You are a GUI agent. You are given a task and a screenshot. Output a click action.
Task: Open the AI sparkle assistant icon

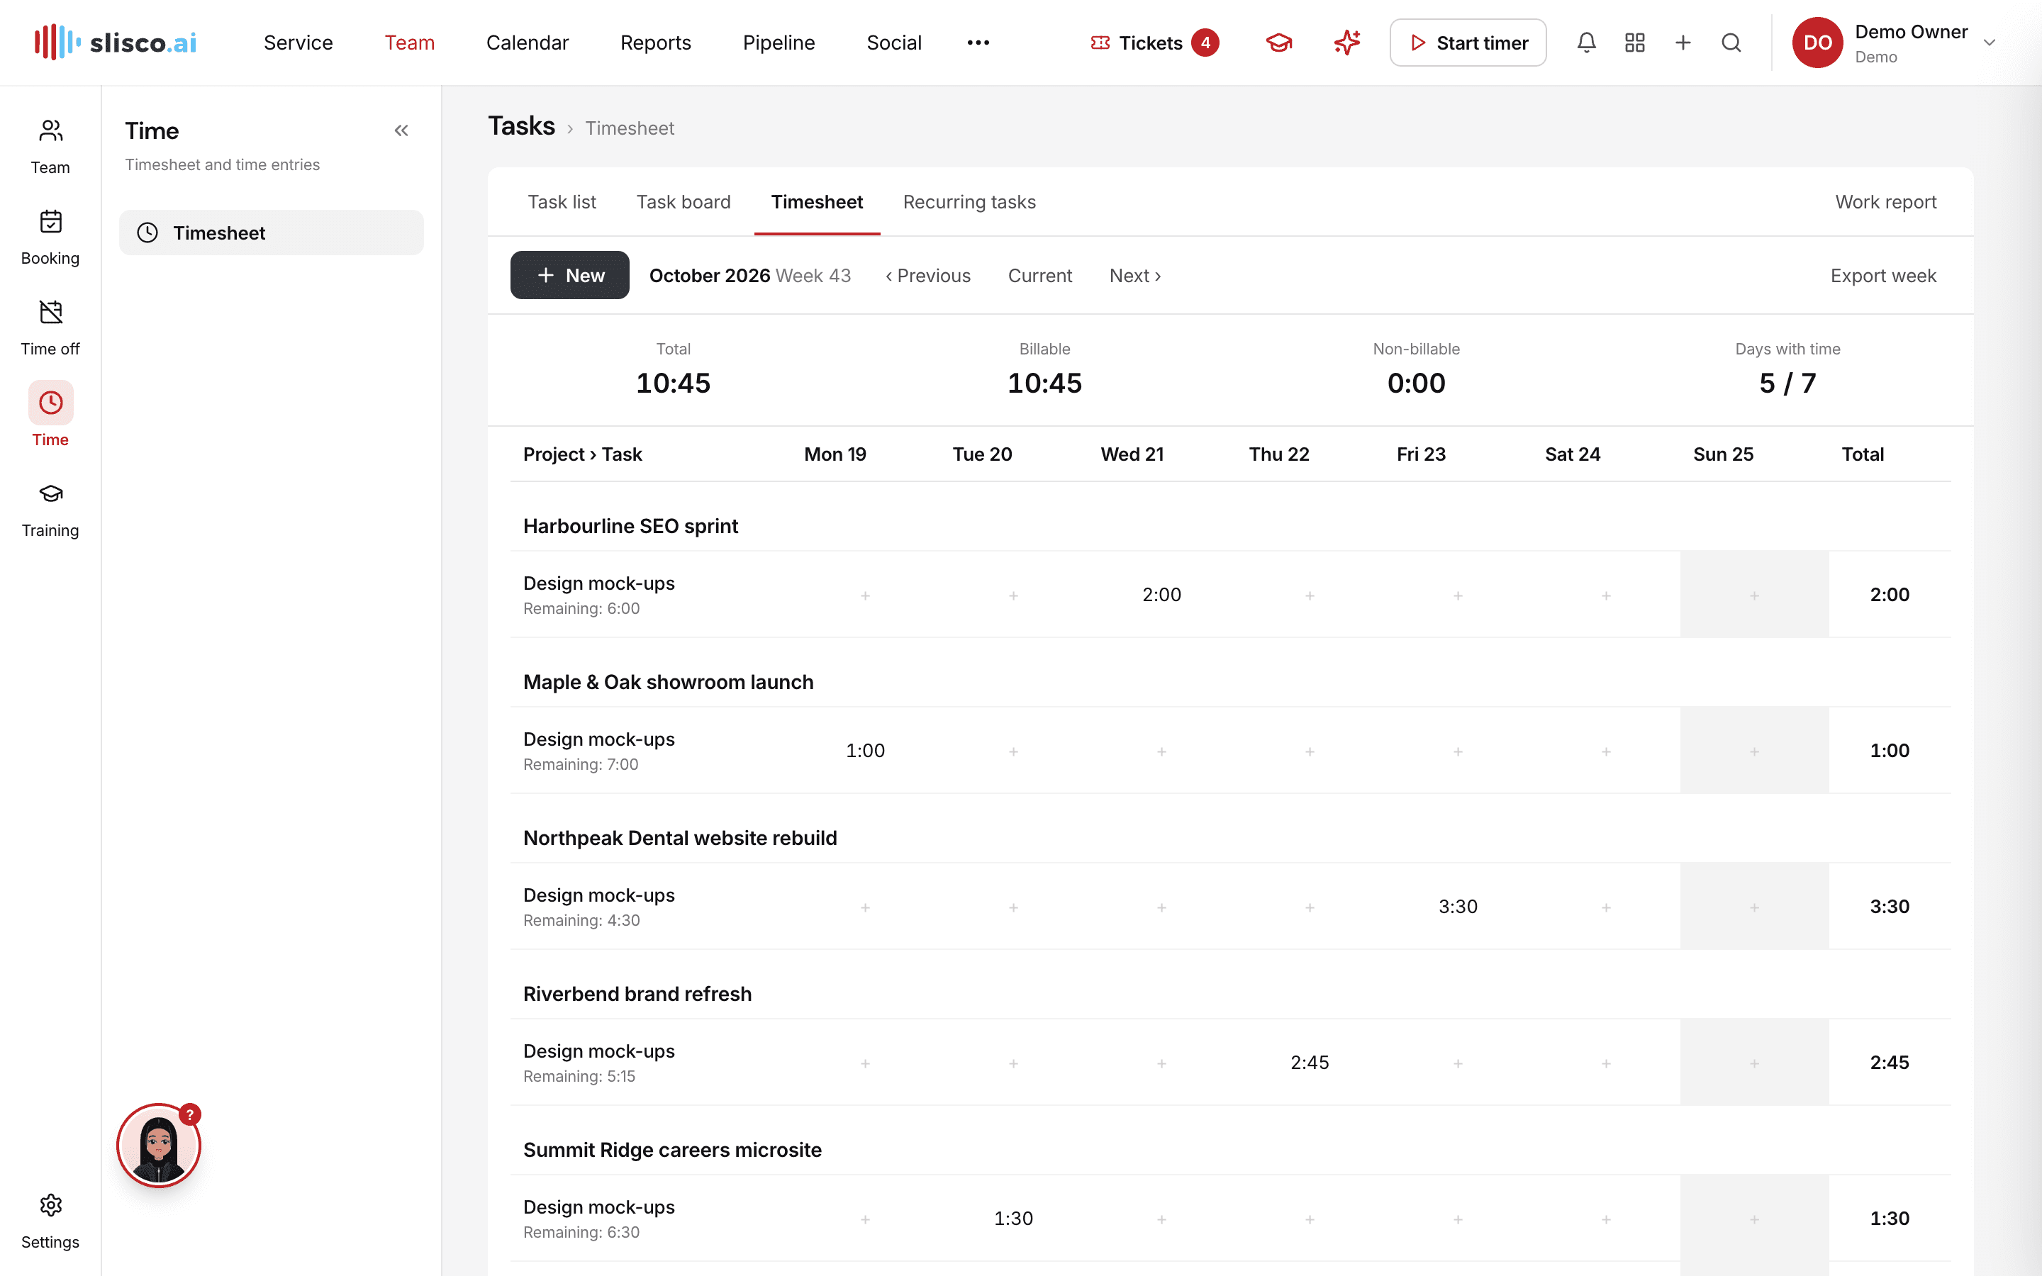click(1346, 43)
